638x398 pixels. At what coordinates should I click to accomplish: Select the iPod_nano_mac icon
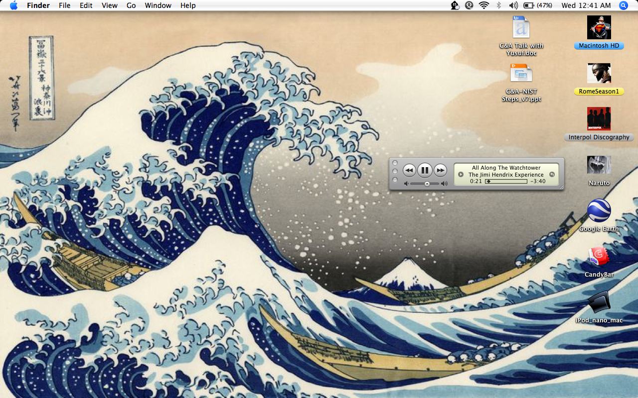click(599, 302)
